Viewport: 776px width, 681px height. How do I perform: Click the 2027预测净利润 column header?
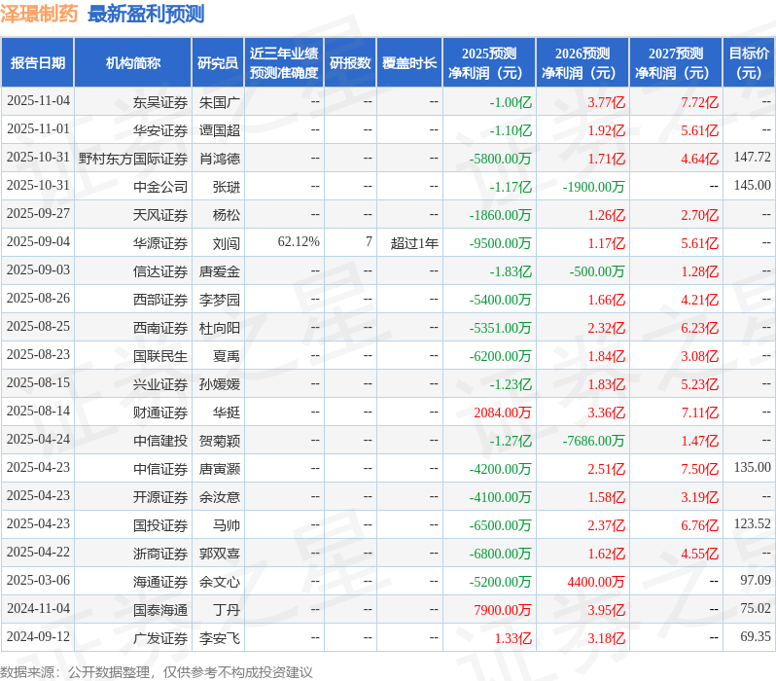pos(676,63)
